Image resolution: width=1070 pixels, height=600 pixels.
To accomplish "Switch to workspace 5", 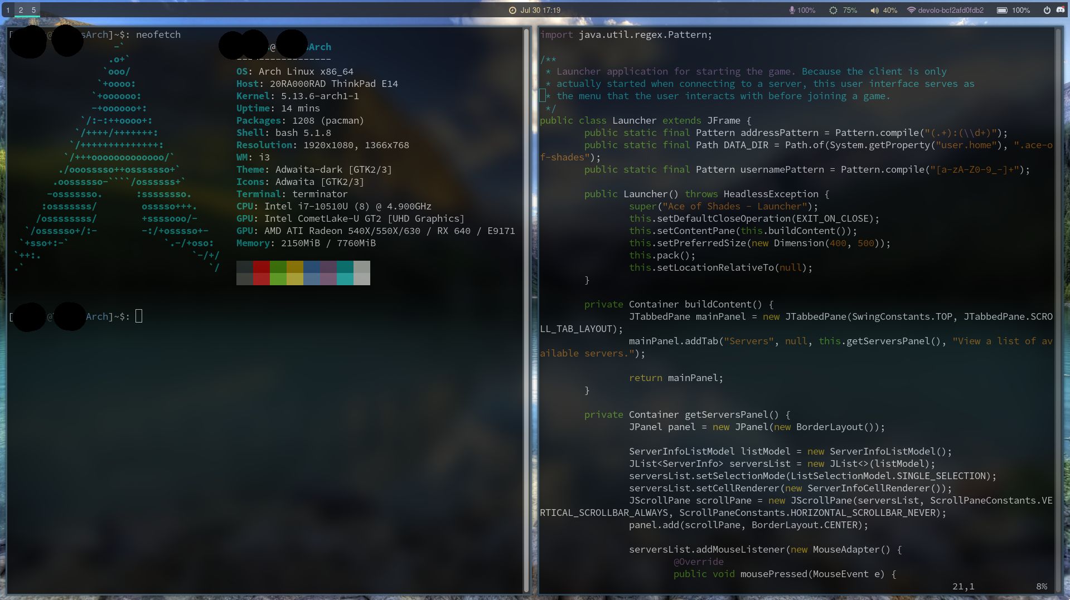I will coord(33,9).
